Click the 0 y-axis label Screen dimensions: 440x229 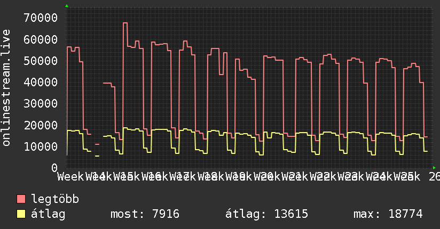click(54, 168)
